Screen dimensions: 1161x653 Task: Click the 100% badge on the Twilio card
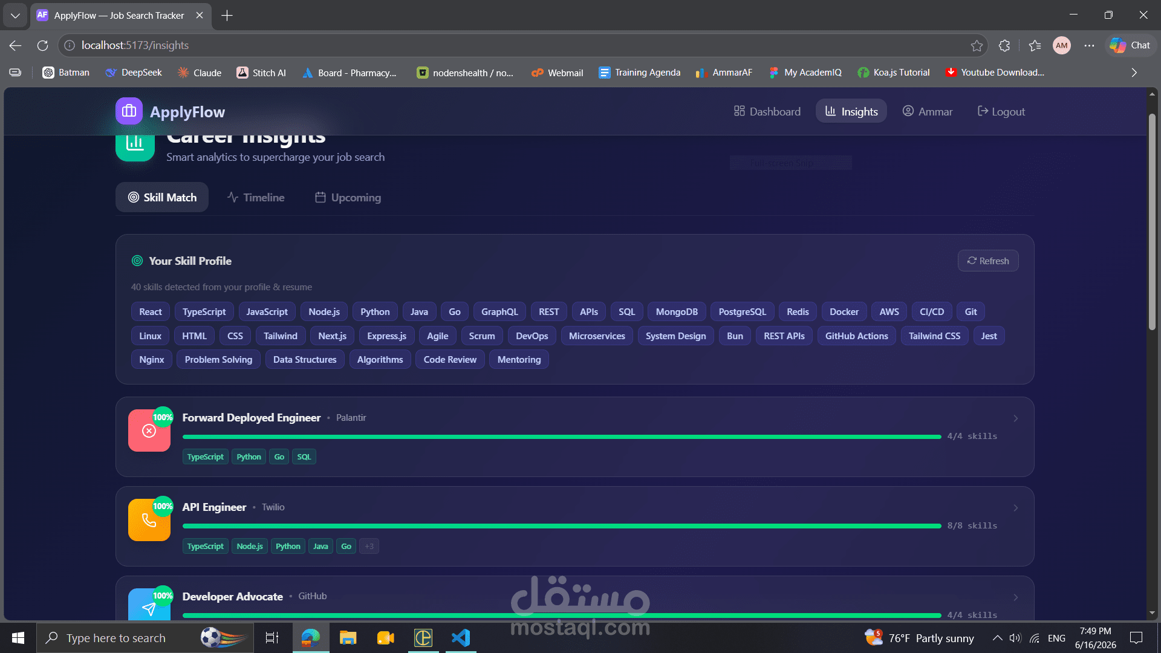click(163, 506)
